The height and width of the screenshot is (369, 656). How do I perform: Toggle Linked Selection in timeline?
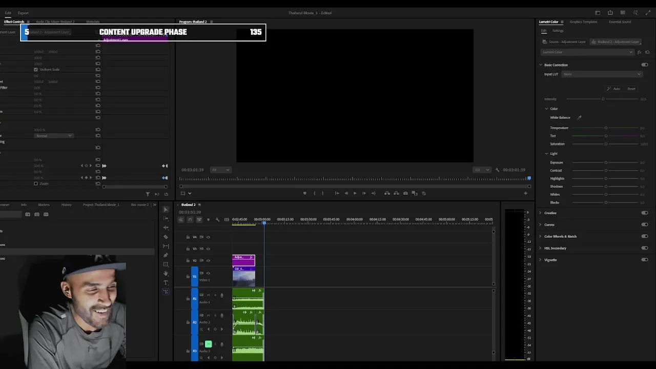point(199,220)
